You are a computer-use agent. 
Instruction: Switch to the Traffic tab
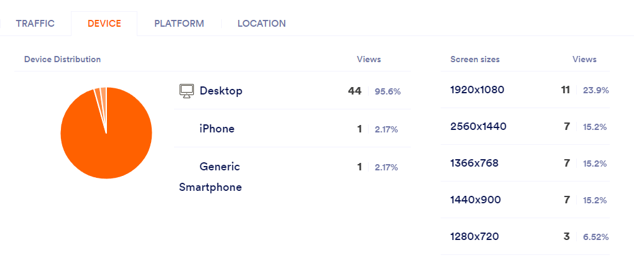point(35,24)
